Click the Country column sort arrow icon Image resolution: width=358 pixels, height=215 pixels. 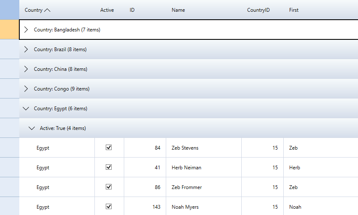point(47,10)
